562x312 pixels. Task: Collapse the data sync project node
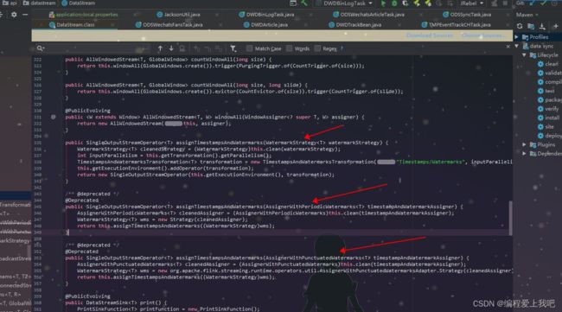click(516, 46)
